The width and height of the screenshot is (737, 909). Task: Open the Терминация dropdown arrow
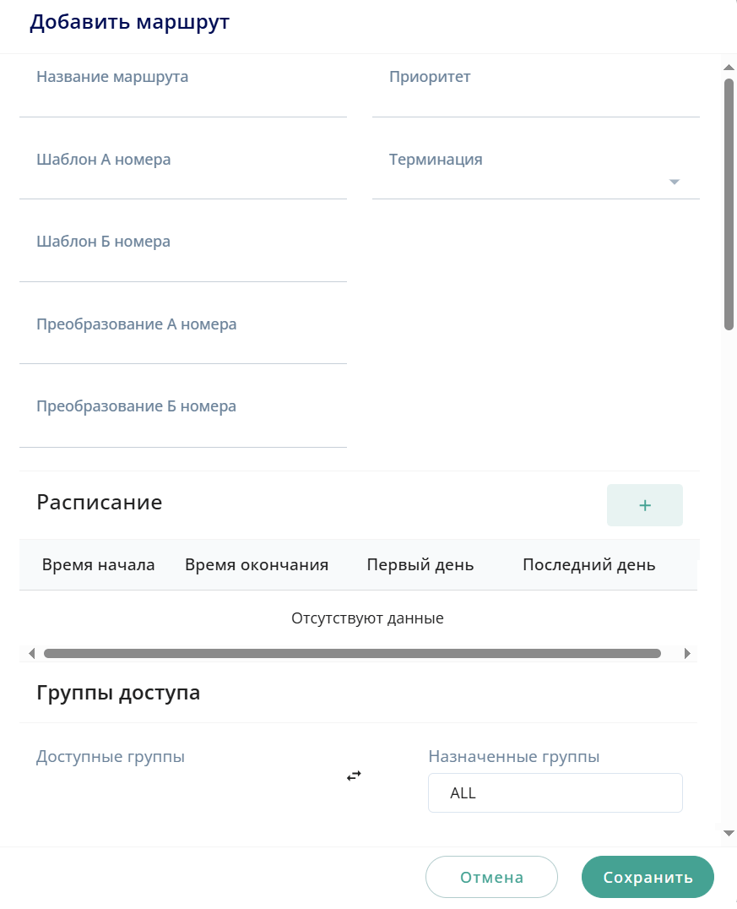(674, 182)
